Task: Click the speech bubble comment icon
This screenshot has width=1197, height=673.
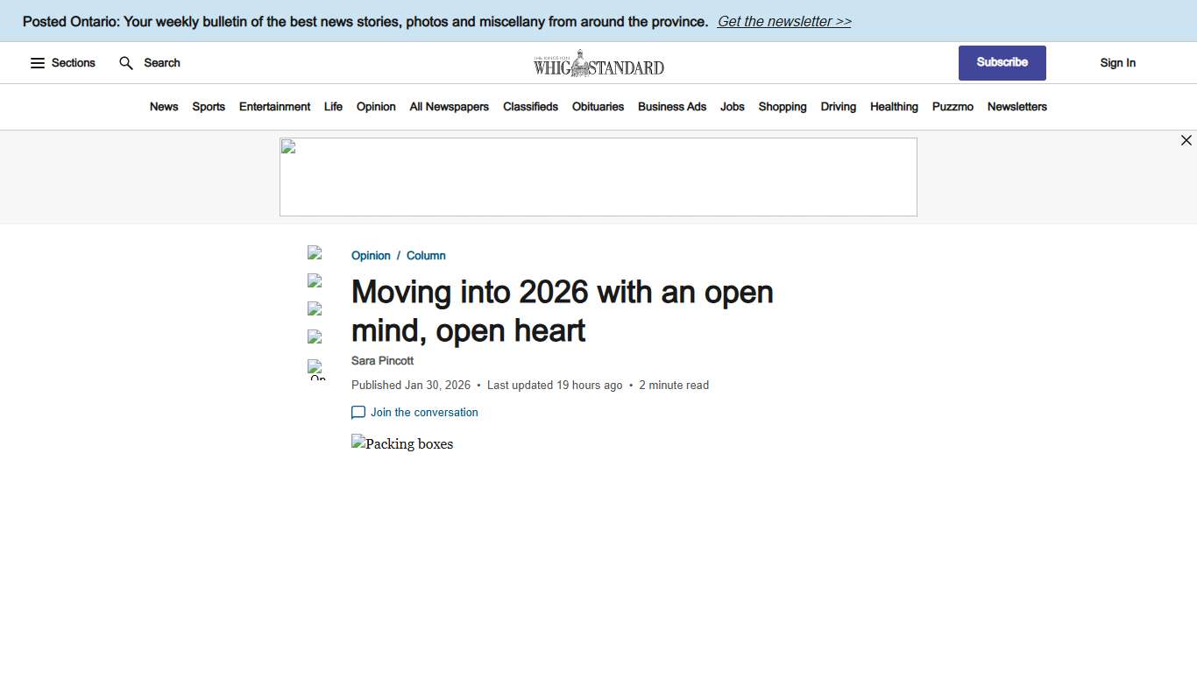Action: click(x=358, y=412)
